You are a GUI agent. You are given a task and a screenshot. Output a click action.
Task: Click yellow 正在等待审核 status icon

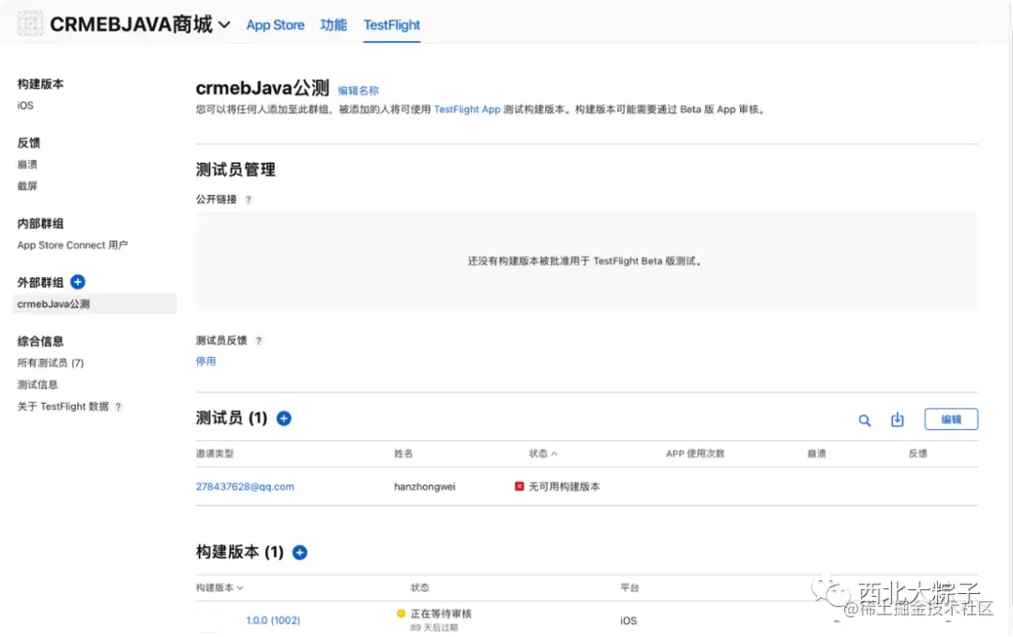(401, 614)
